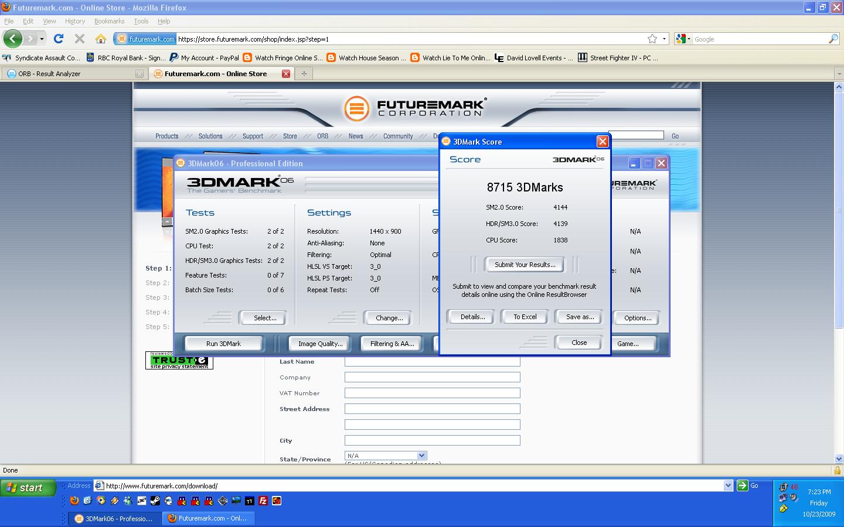Open the black TT icon in quick launch
Image resolution: width=844 pixels, height=527 pixels.
250,501
